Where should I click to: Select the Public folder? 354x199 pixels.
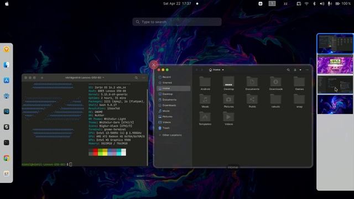(252, 101)
